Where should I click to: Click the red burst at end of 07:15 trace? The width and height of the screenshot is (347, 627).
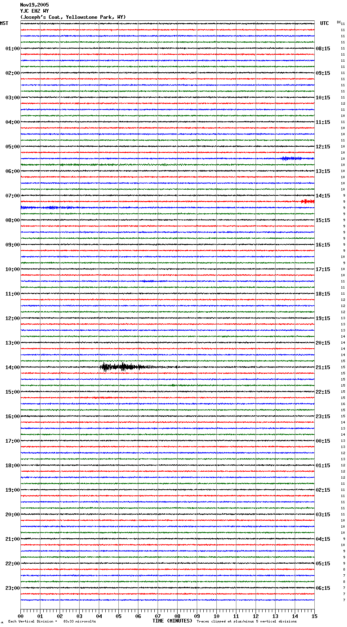[308, 201]
